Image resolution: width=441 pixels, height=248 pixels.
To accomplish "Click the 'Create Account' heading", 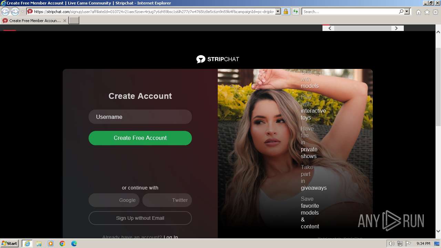I will click(140, 96).
